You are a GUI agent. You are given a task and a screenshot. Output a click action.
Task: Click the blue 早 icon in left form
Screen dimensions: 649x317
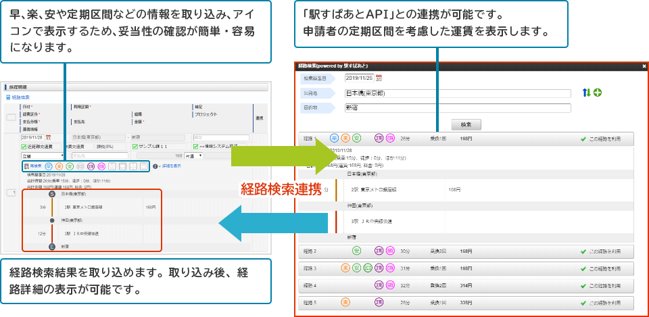tap(49, 166)
